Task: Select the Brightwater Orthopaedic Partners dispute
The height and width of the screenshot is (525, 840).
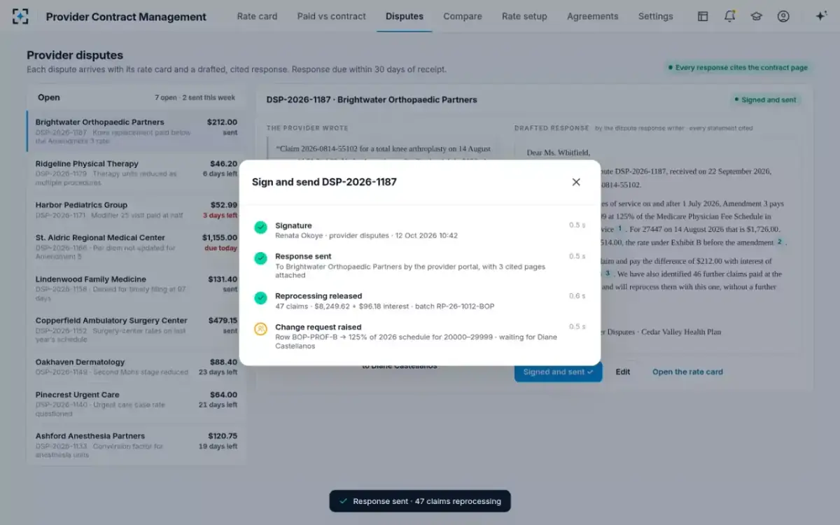Action: (136, 132)
